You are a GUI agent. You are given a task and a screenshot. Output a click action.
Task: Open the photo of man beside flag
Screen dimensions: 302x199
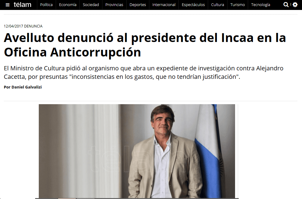[x=137, y=151]
